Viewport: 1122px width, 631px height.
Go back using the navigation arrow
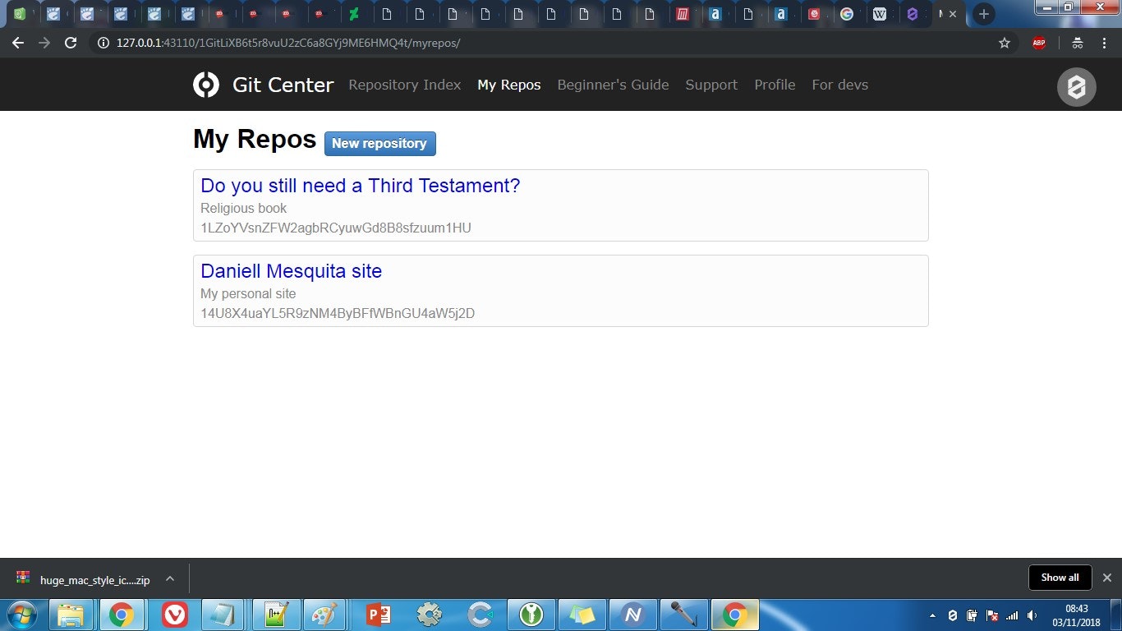(x=17, y=43)
